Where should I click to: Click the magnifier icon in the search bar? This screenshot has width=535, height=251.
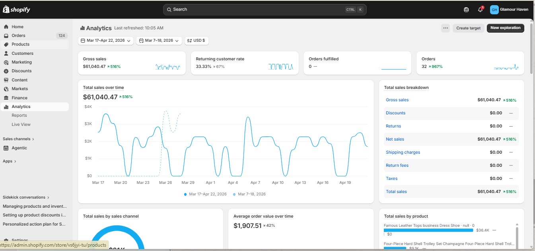(x=169, y=10)
